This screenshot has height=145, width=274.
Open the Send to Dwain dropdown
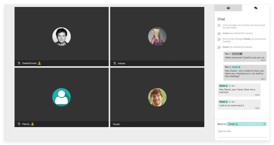coord(246,124)
